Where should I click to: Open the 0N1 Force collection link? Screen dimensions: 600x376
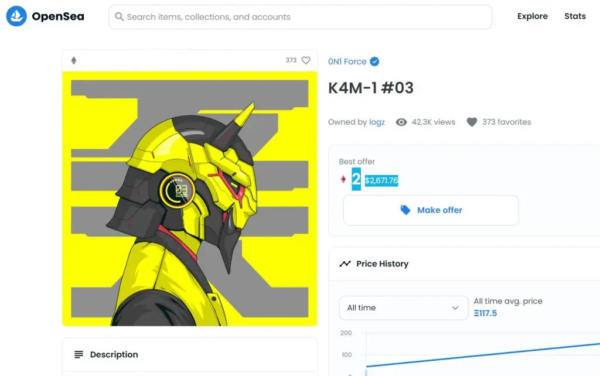pos(347,61)
